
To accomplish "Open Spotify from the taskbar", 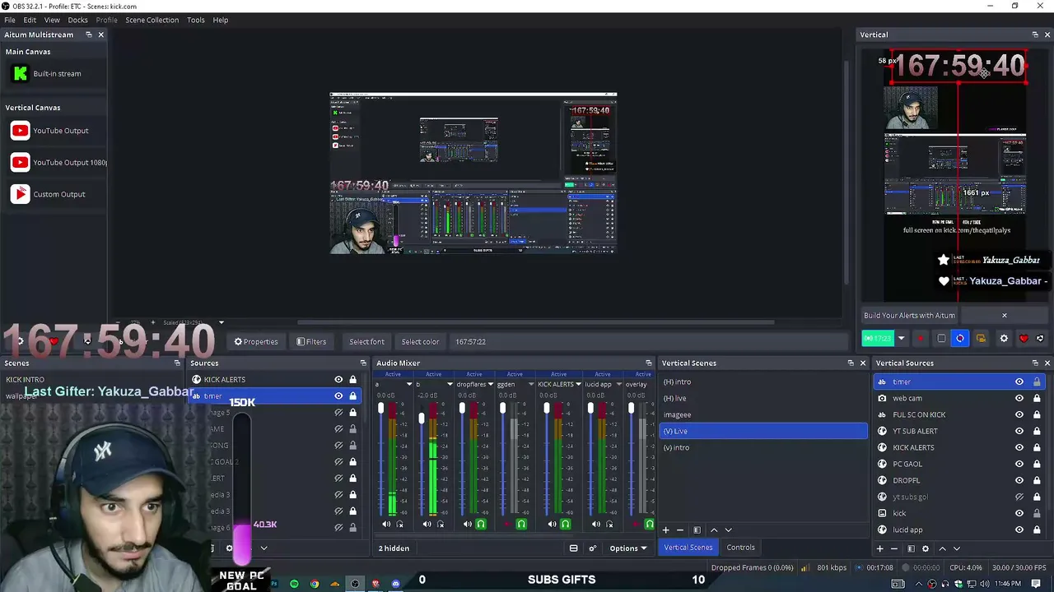I will click(294, 584).
